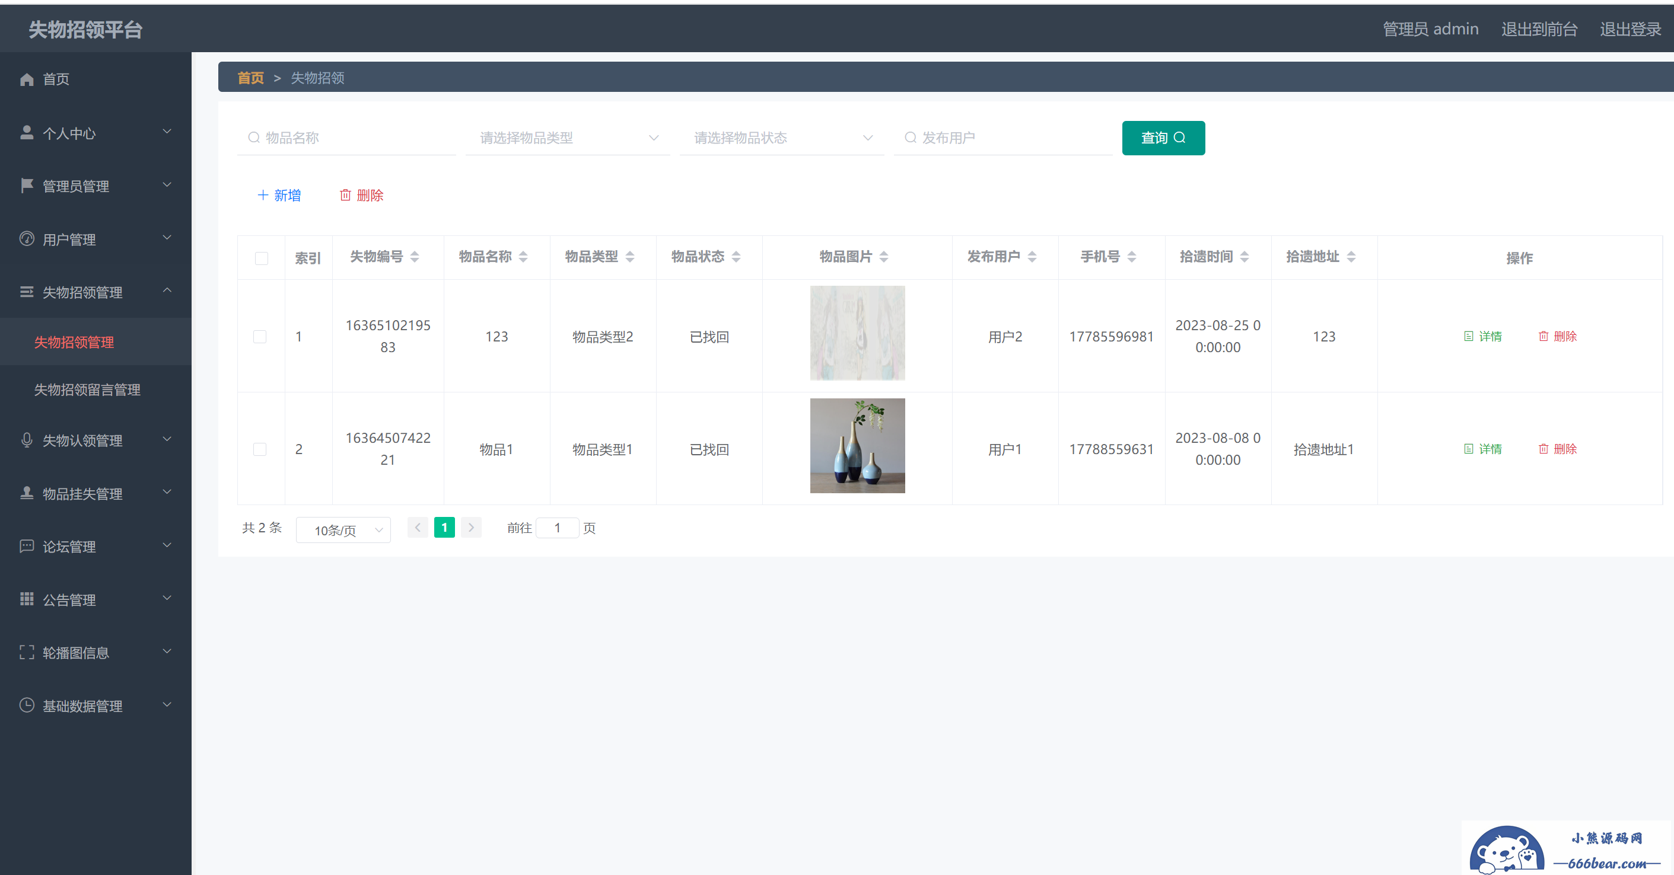
Task: Open 详情 for 物品1
Action: 1483,449
